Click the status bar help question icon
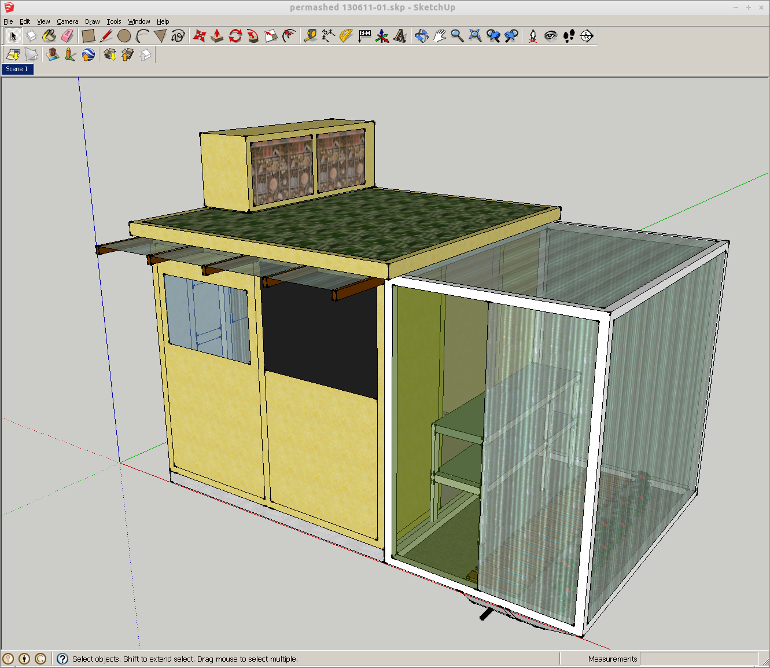Viewport: 770px width, 668px height. pyautogui.click(x=62, y=659)
